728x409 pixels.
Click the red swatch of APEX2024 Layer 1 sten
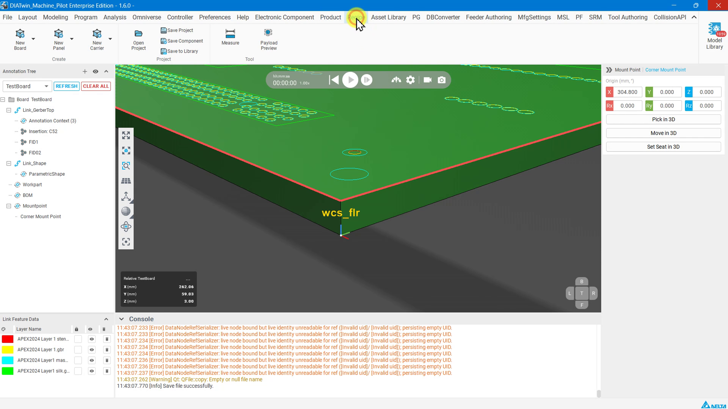coord(8,339)
